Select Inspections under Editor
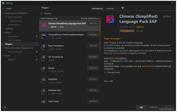This screenshot has height=112, width=177. (x=13, y=36)
